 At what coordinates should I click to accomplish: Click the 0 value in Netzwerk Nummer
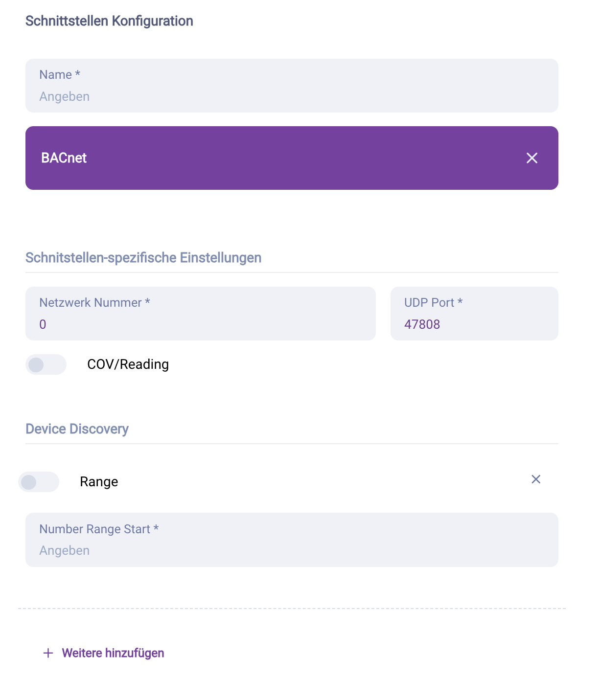pyautogui.click(x=43, y=324)
